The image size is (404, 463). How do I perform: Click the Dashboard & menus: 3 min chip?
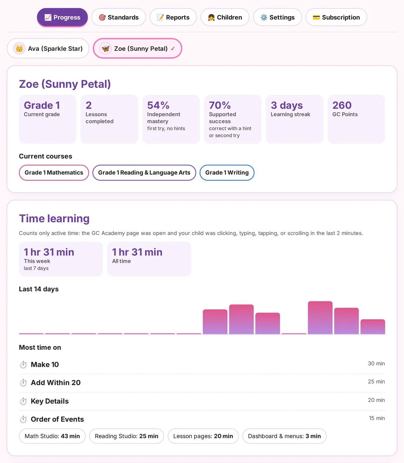pos(284,436)
